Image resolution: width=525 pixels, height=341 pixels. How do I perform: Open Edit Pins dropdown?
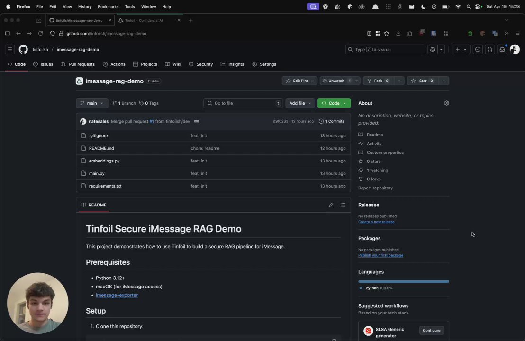(x=299, y=81)
